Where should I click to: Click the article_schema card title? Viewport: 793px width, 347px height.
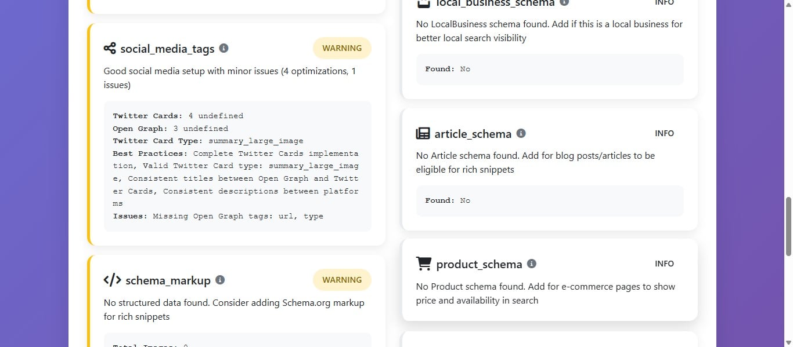click(473, 134)
